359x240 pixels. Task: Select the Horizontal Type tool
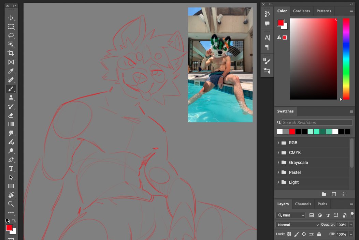[11, 169]
